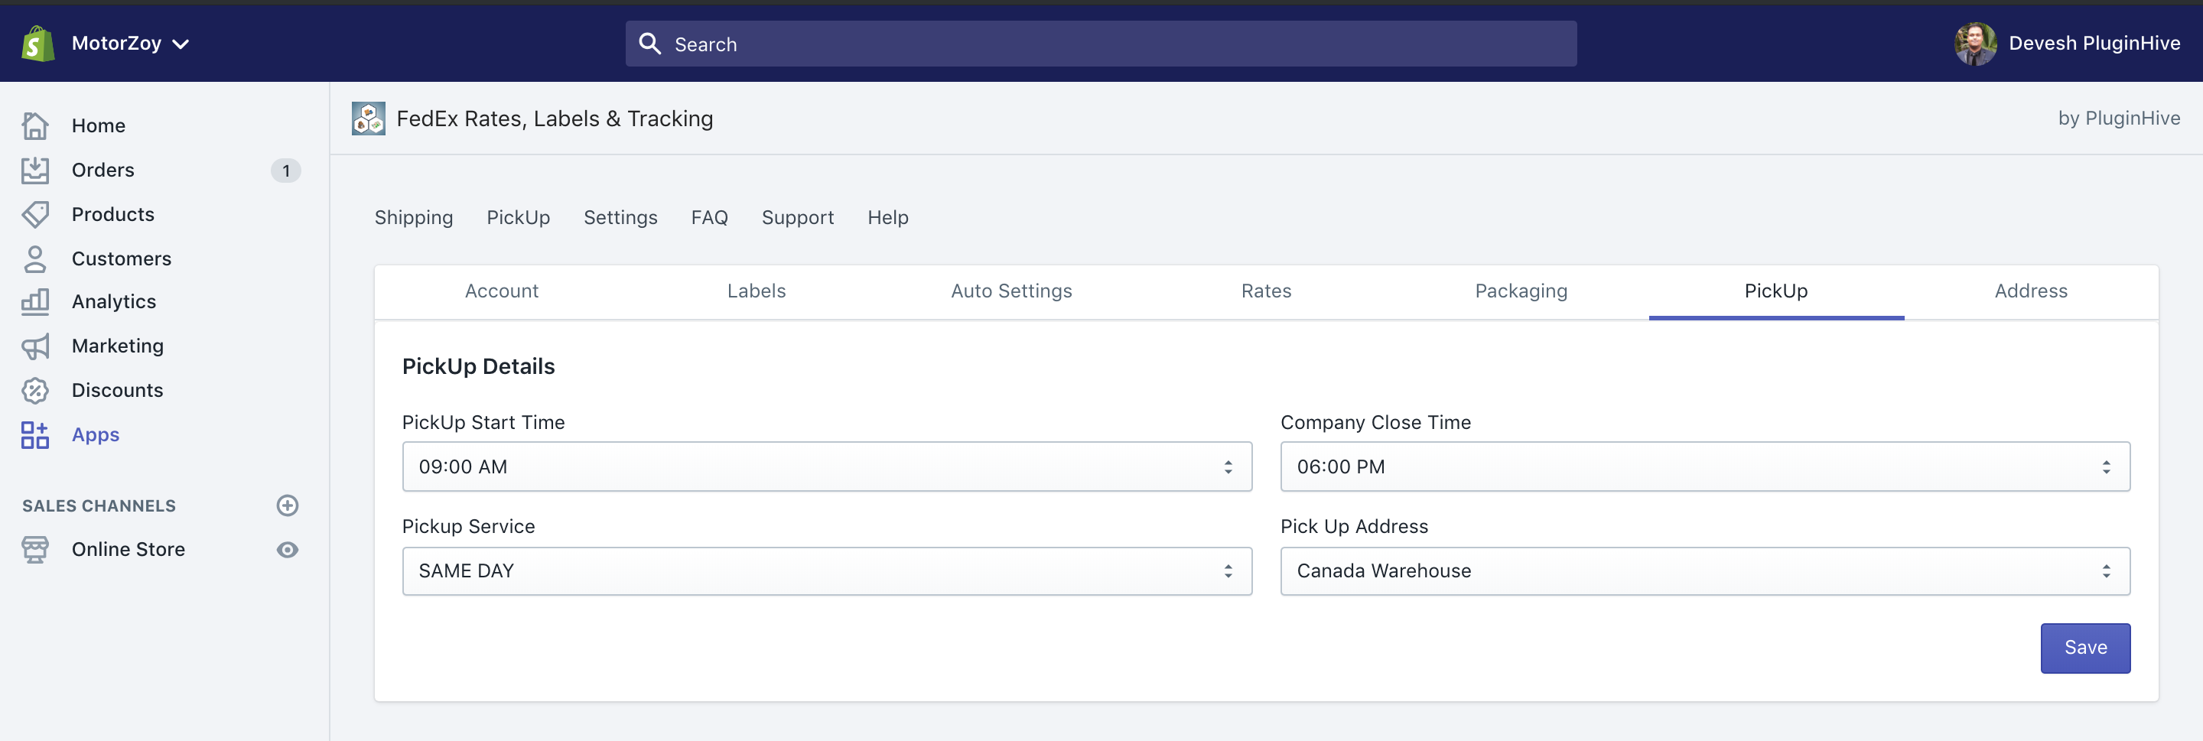Open Products in the sidebar
Viewport: 2203px width, 741px height.
pos(113,215)
